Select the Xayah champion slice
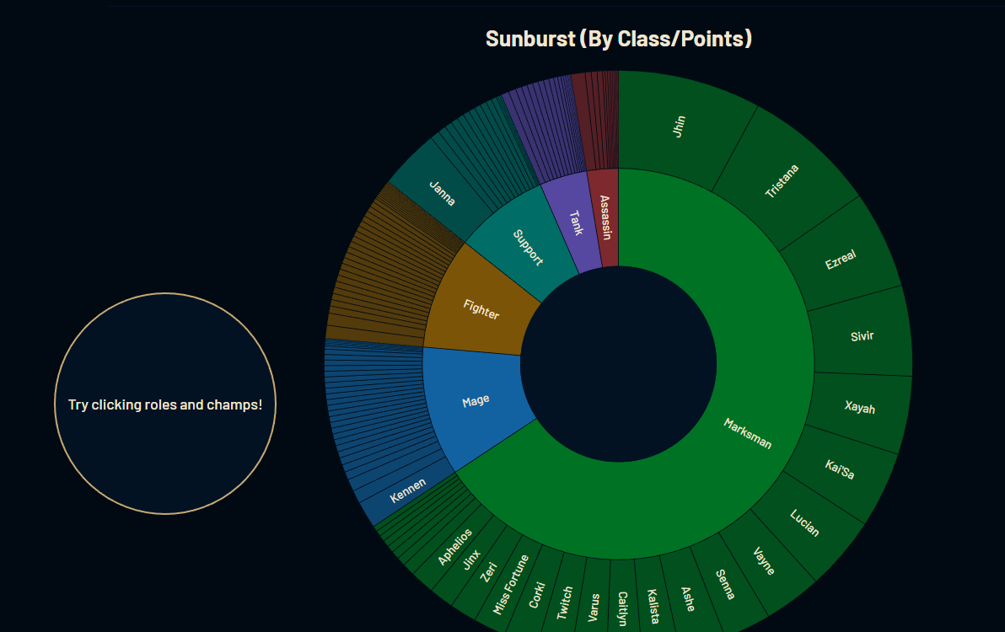Image resolution: width=1005 pixels, height=632 pixels. (858, 408)
